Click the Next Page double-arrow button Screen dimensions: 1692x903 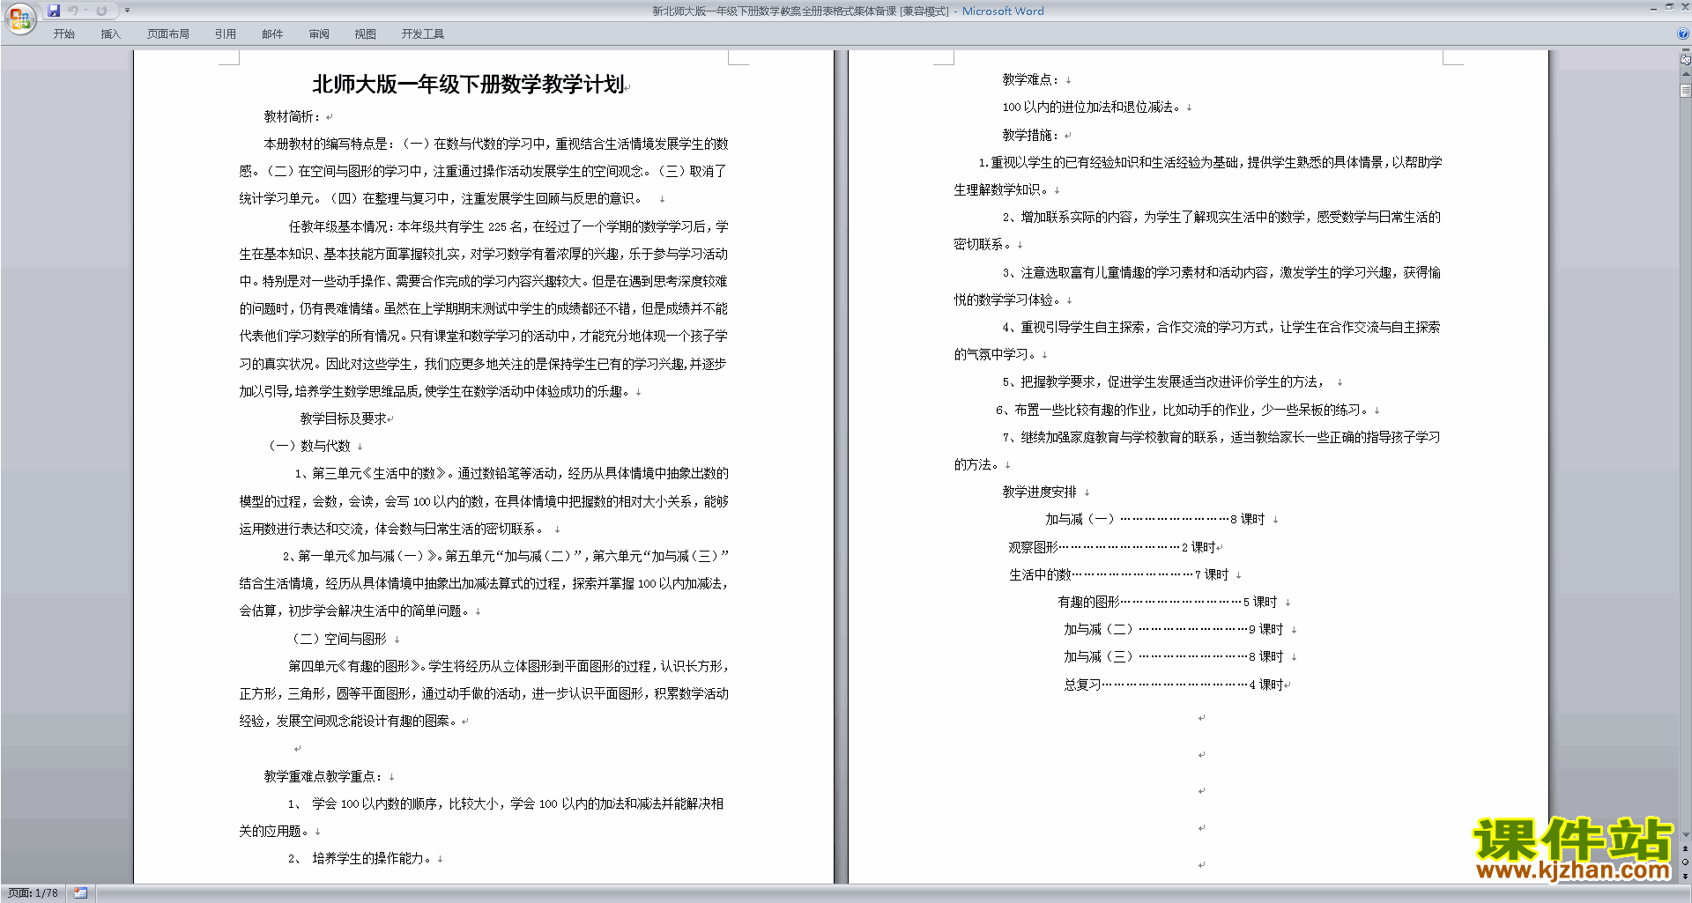click(x=1685, y=876)
